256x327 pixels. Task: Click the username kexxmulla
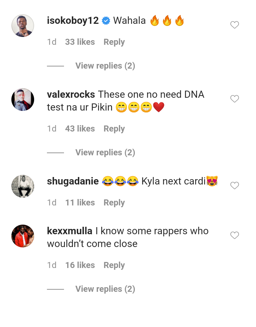click(x=69, y=231)
